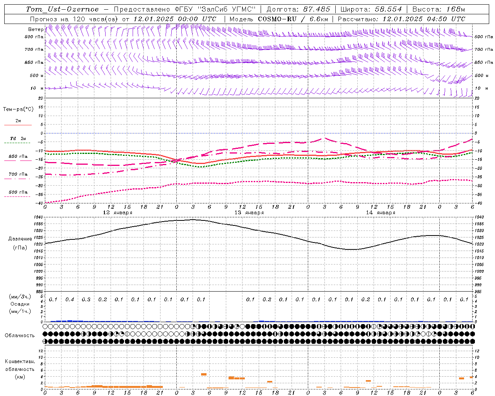Image resolution: width=495 pixels, height=396 pixels.
Task: Click the 500 гПа temperature legend entry
Action: (18, 192)
